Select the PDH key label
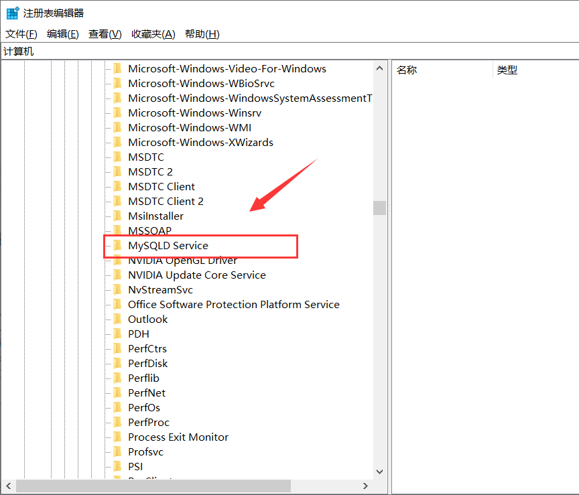Viewport: 579px width, 495px height. click(x=139, y=334)
